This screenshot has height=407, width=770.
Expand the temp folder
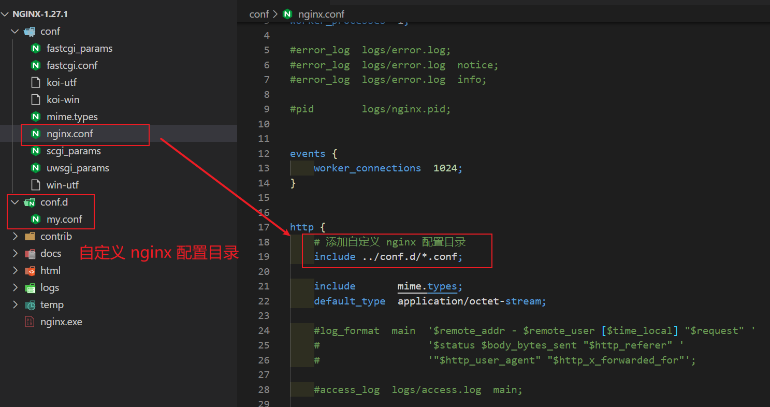click(x=15, y=304)
